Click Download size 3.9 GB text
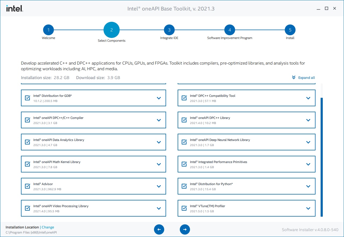Image resolution: width=344 pixels, height=237 pixels. click(98, 78)
